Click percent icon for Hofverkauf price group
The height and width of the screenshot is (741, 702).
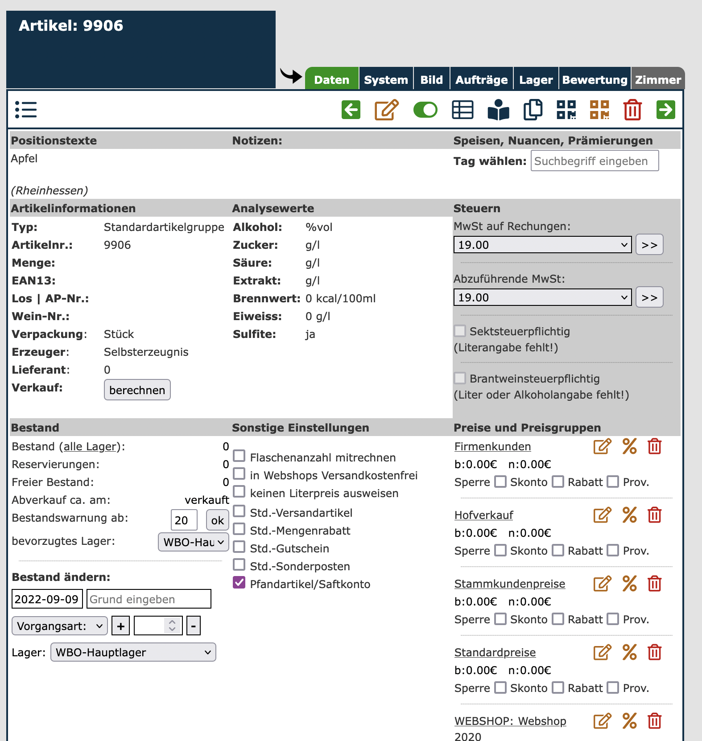click(x=629, y=515)
